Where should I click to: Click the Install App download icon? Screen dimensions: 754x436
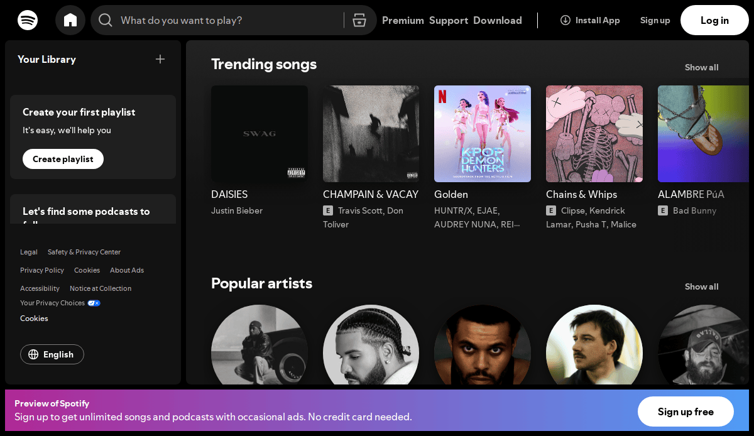click(x=565, y=20)
